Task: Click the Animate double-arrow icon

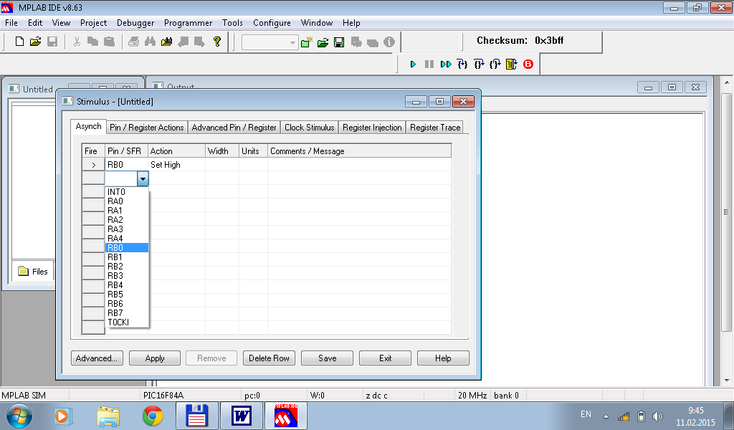Action: point(446,64)
